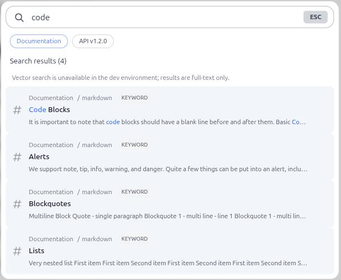Click the hash icon beside Alerts
The height and width of the screenshot is (280, 341).
(x=17, y=157)
